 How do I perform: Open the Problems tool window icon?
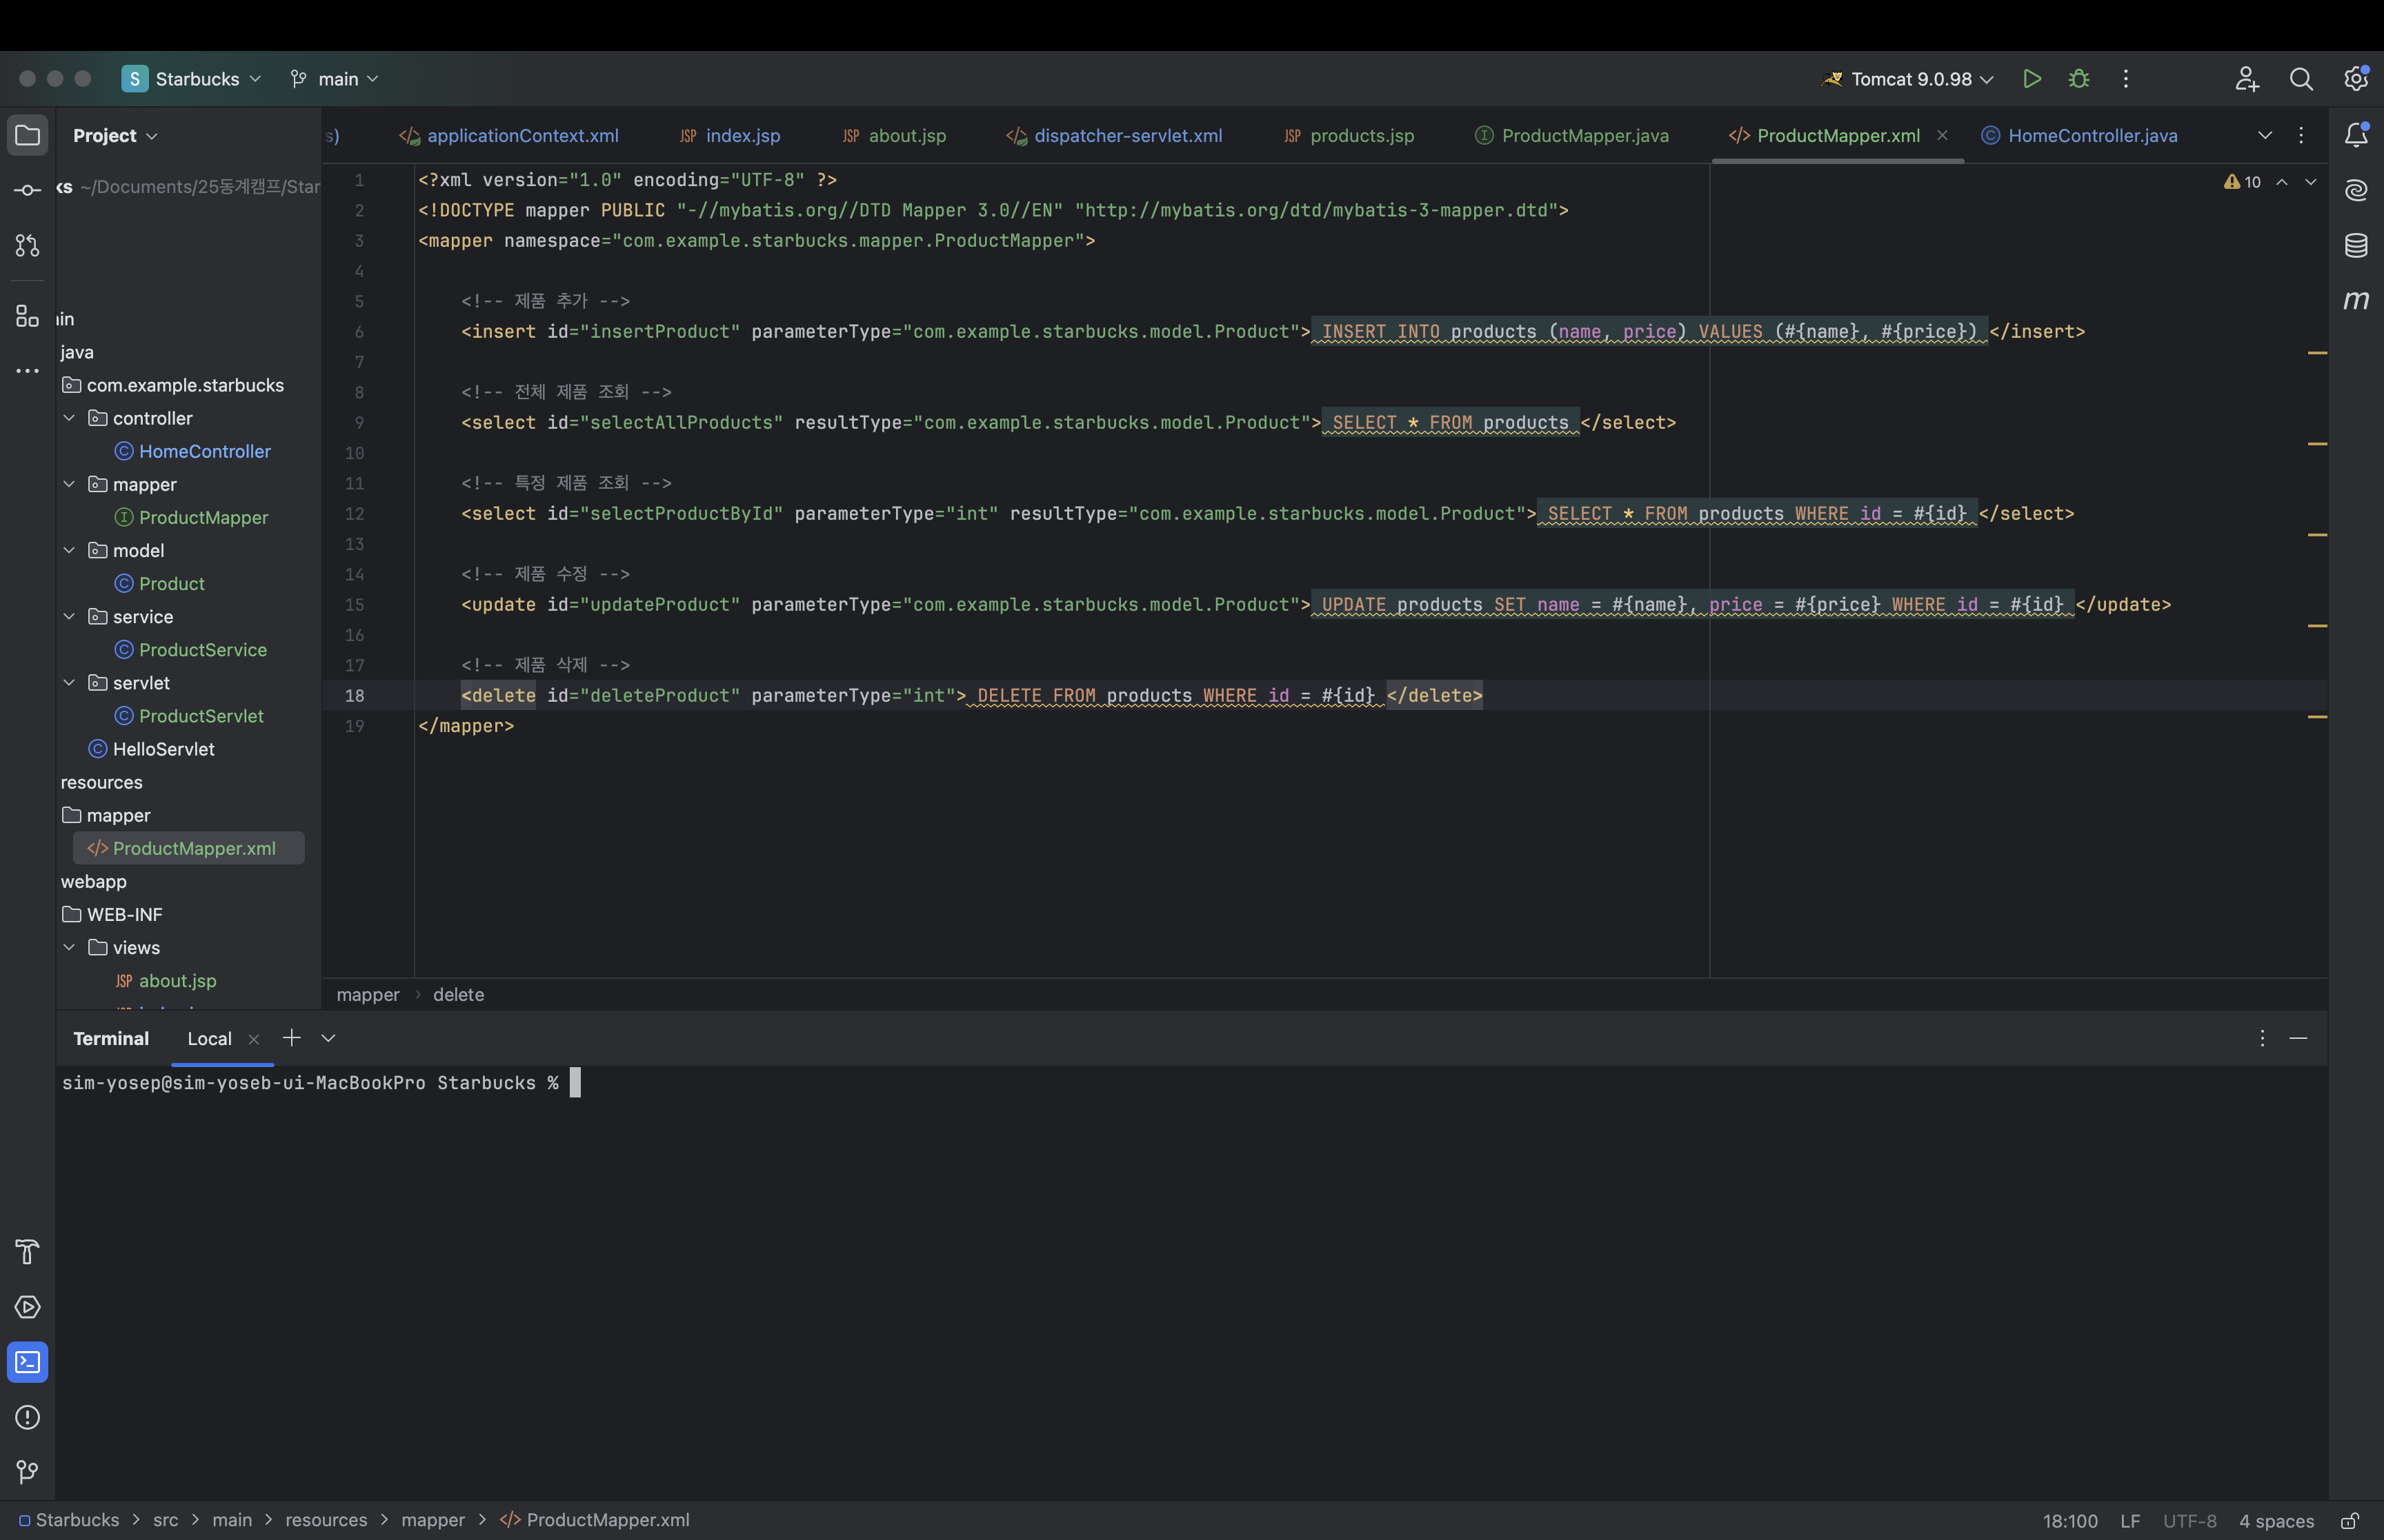click(x=27, y=1417)
